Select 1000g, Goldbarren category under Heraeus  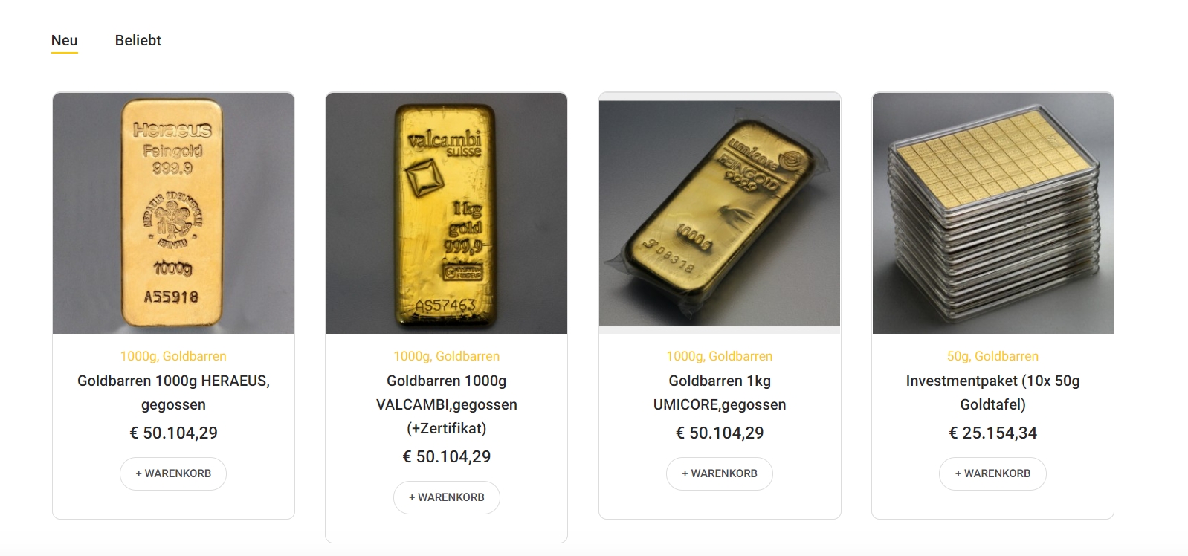(x=173, y=356)
